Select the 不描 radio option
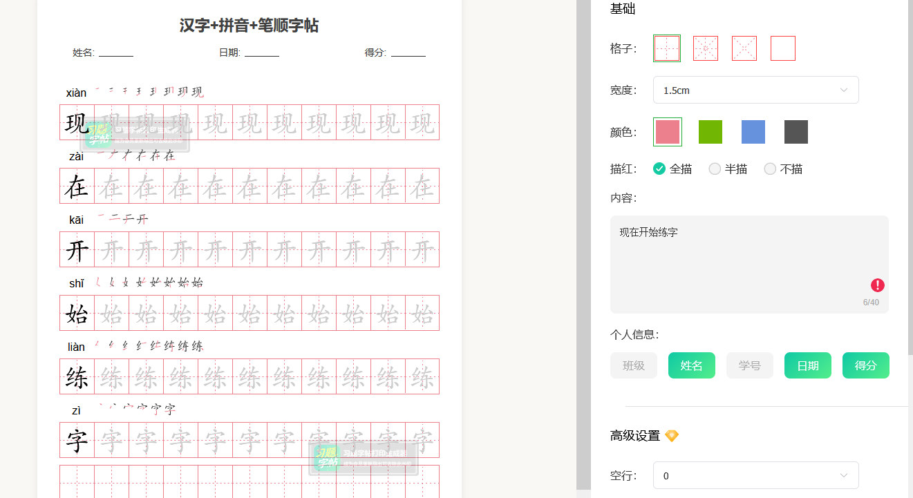Image resolution: width=913 pixels, height=498 pixels. (783, 169)
